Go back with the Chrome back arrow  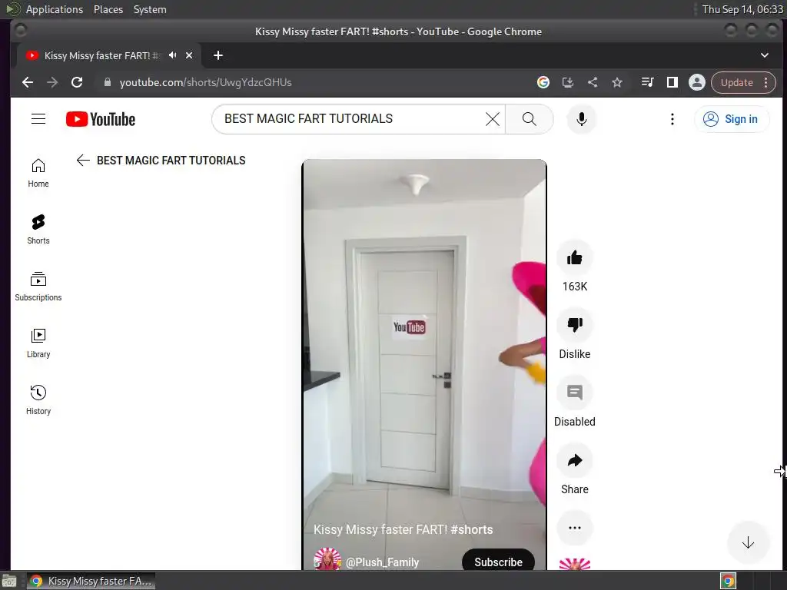point(28,82)
